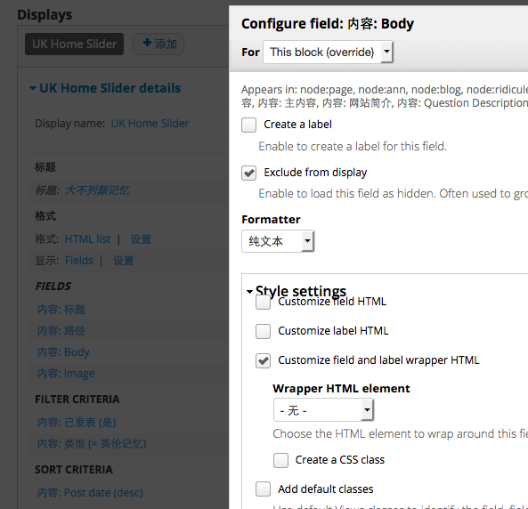Check Customize field HTML
The width and height of the screenshot is (528, 509).
(x=263, y=302)
